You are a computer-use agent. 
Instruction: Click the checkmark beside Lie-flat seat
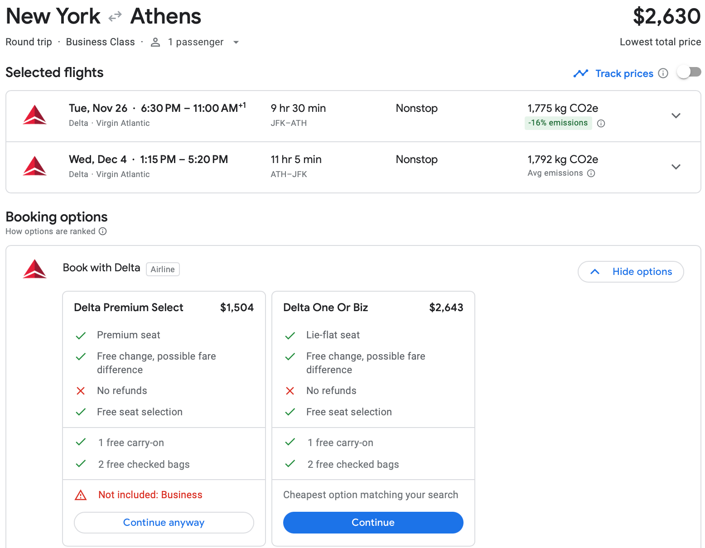tap(290, 336)
